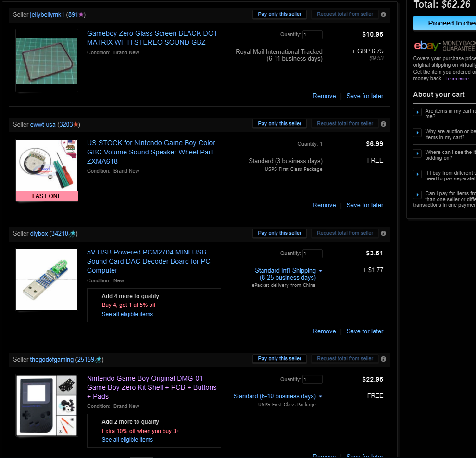The image size is (476, 458).
Task: Request total from seller thegodofgaming
Action: [345, 358]
